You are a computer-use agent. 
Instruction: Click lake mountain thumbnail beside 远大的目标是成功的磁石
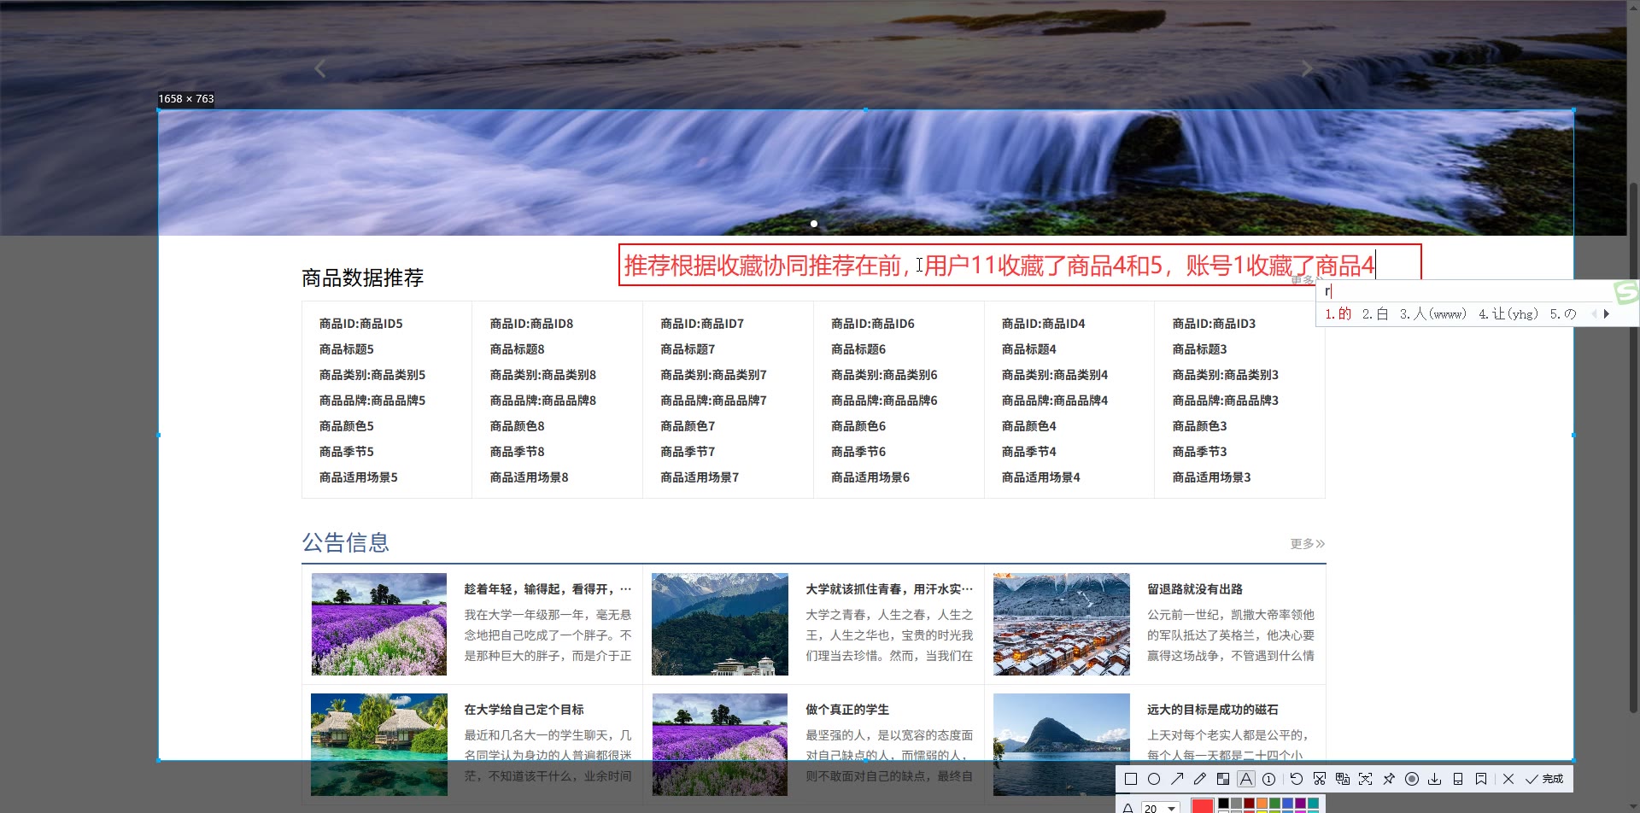tap(1062, 745)
